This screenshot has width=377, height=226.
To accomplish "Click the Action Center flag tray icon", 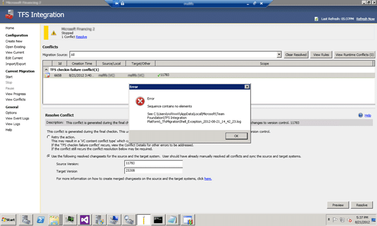I will [x=335, y=220].
